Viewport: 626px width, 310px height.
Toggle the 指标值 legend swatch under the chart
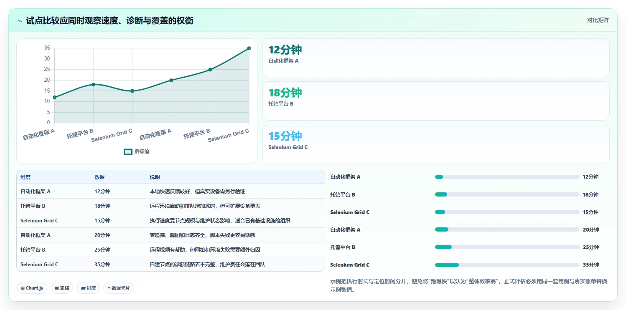pyautogui.click(x=128, y=151)
